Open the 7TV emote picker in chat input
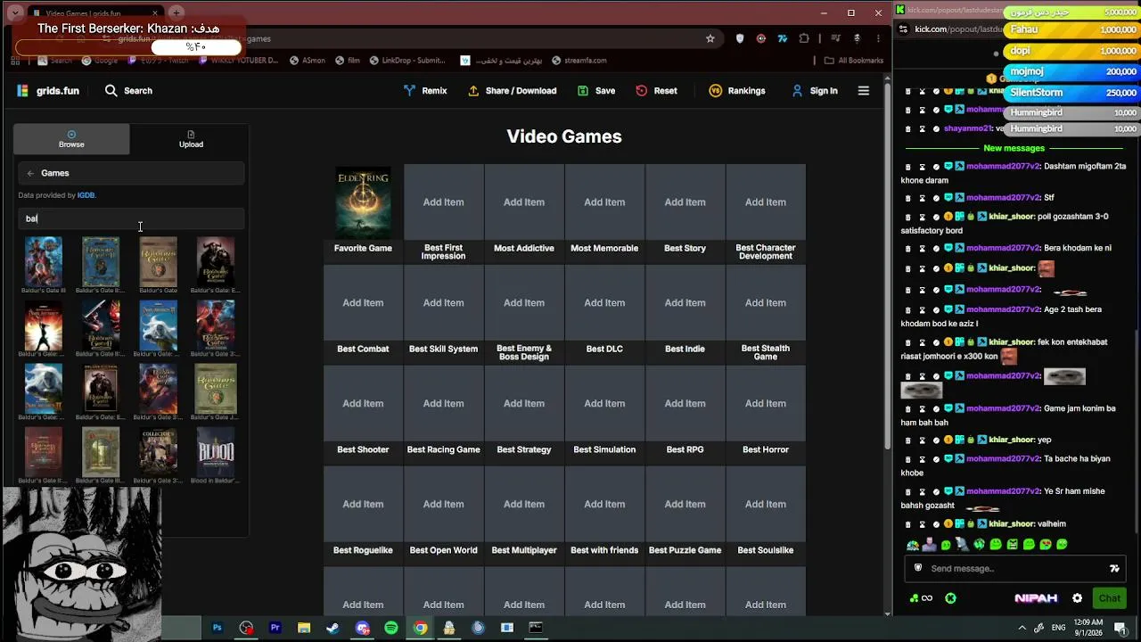This screenshot has width=1141, height=642. (x=1113, y=569)
